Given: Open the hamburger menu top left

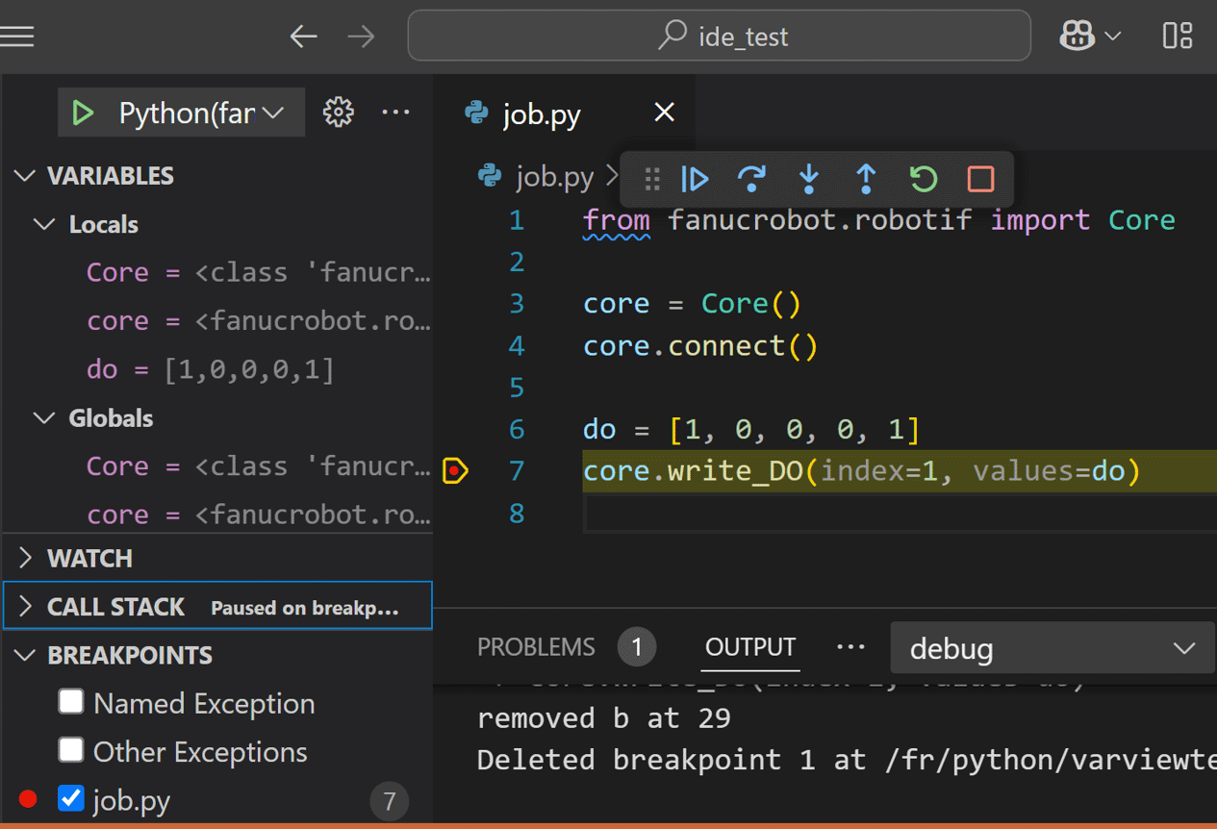Looking at the screenshot, I should click(x=19, y=35).
